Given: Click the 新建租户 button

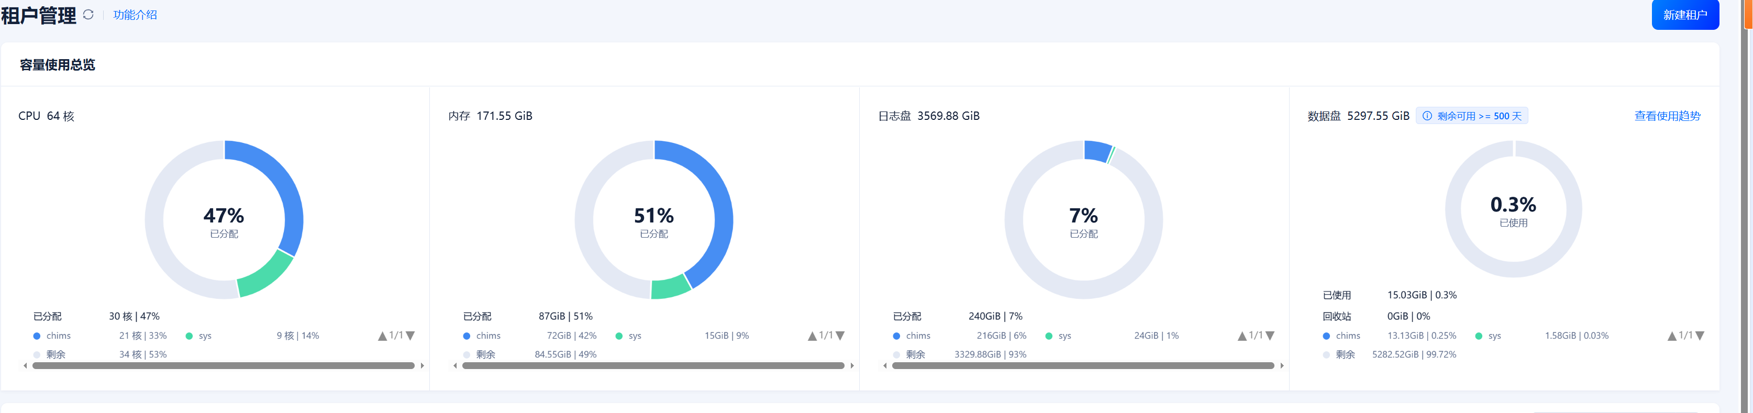Looking at the screenshot, I should pos(1684,15).
